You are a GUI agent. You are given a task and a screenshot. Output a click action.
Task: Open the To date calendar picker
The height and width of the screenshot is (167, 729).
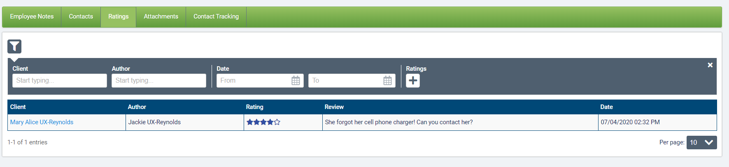(x=387, y=81)
